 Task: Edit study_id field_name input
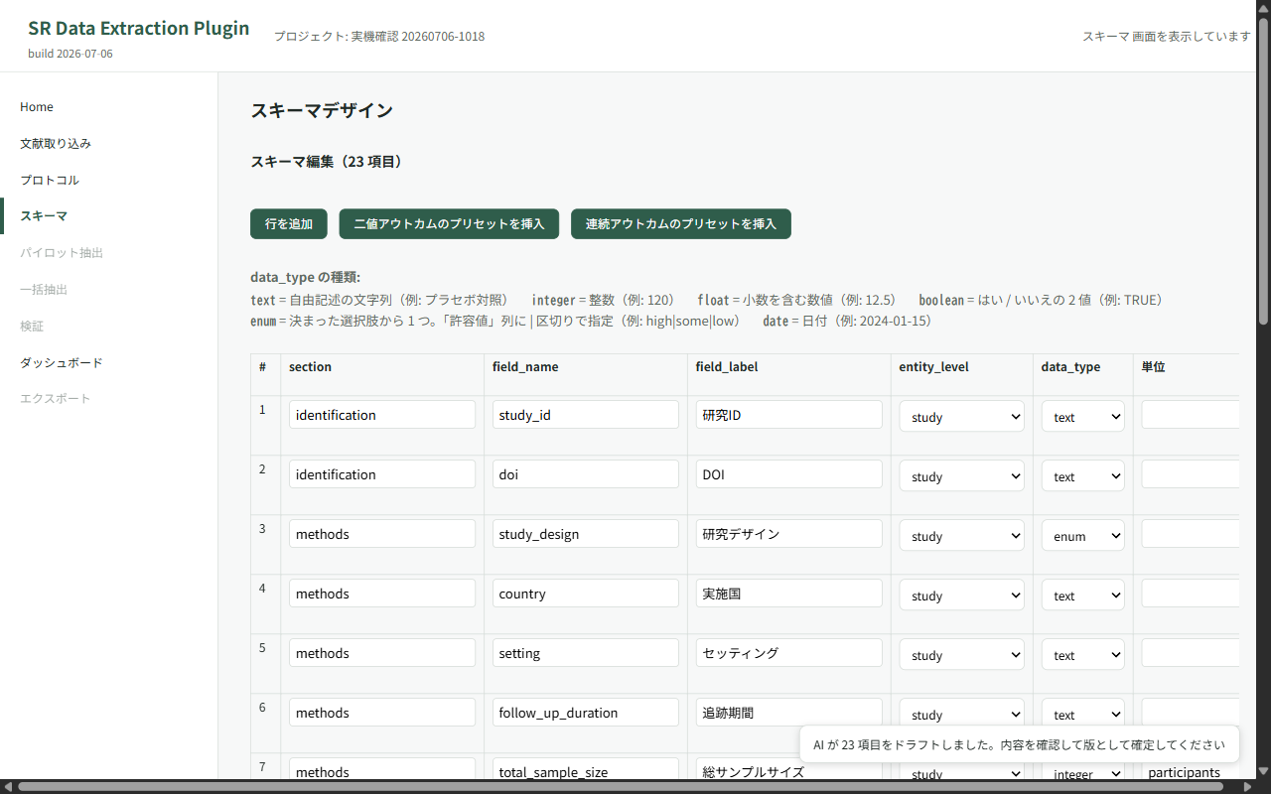(586, 415)
